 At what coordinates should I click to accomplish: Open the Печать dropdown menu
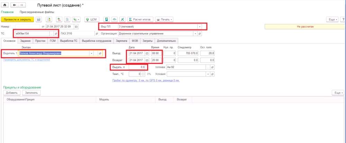tap(164, 20)
